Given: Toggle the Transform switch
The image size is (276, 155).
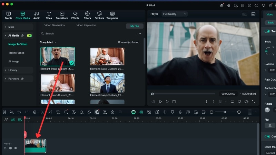Looking at the screenshot, I should coord(267,31).
